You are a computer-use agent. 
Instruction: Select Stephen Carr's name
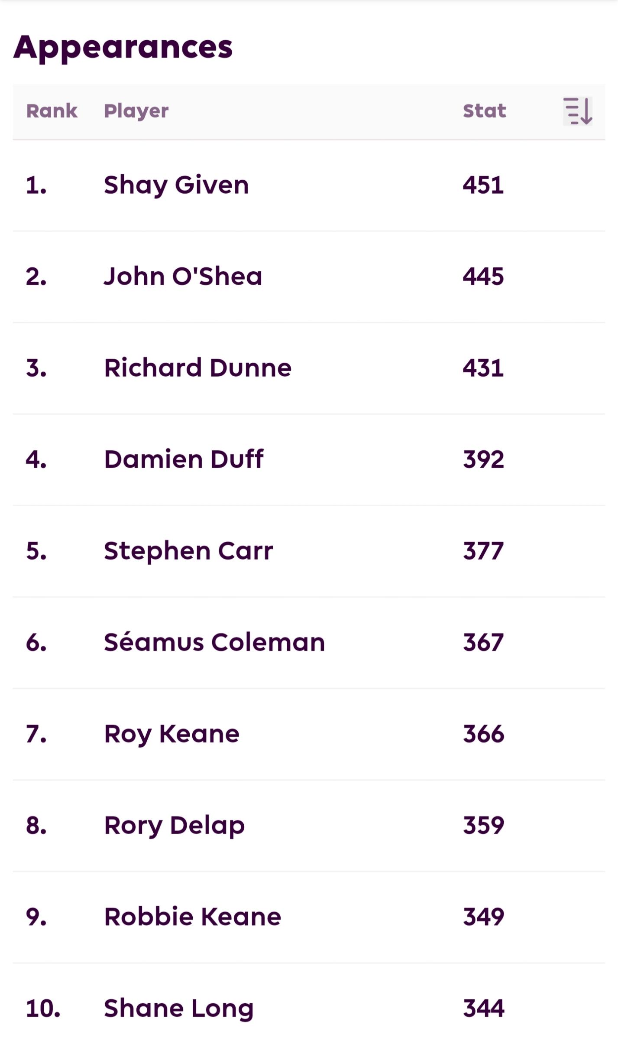pyautogui.click(x=188, y=552)
